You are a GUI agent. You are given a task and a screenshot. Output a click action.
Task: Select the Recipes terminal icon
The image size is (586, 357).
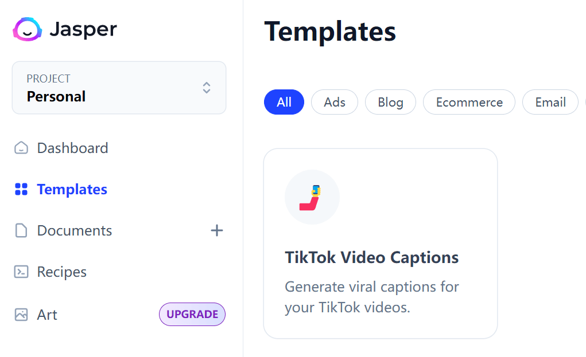(x=21, y=272)
